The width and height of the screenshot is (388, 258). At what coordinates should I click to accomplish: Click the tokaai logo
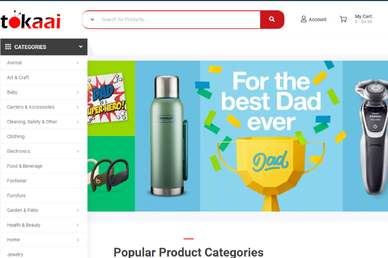[x=30, y=20]
